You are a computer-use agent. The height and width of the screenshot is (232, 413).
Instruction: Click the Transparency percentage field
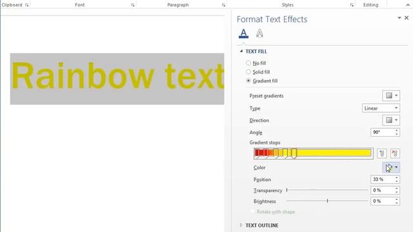pos(382,190)
